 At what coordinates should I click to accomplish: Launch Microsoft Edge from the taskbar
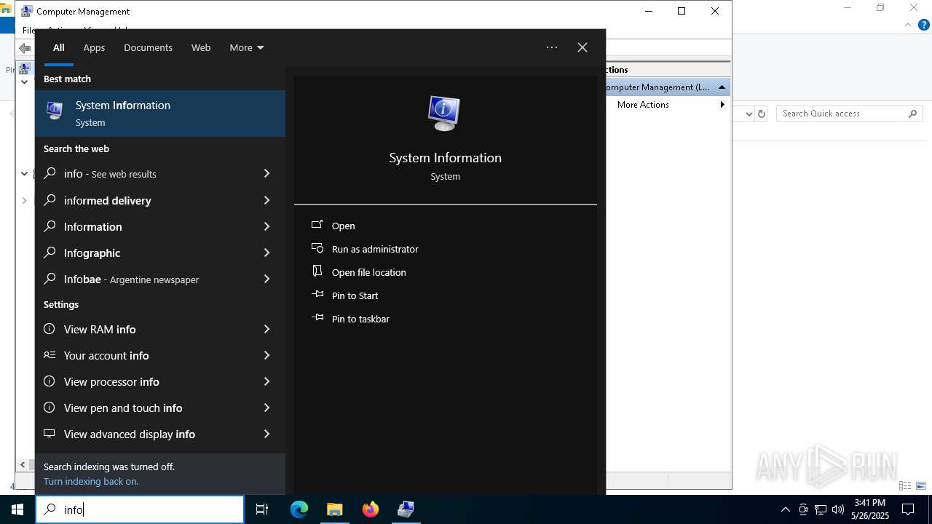[x=299, y=509]
